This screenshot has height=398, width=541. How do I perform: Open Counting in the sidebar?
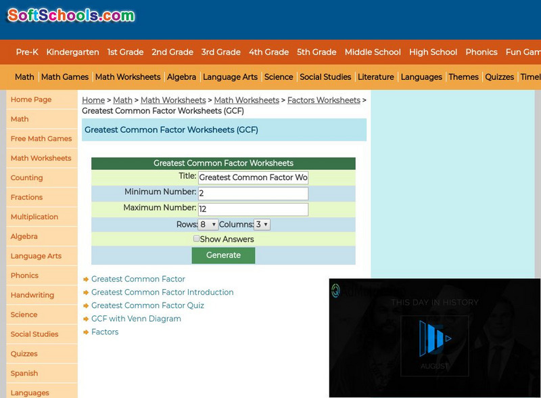tap(42, 177)
